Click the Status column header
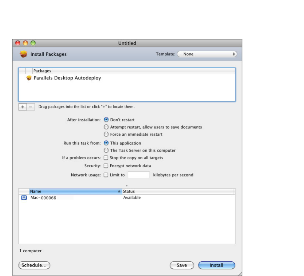The height and width of the screenshot is (276, 304). (x=178, y=192)
